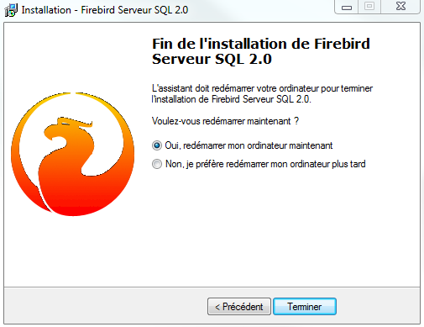This screenshot has width=424, height=327.
Task: Click the gray button bar beside 'Précédent'
Action: click(x=107, y=307)
